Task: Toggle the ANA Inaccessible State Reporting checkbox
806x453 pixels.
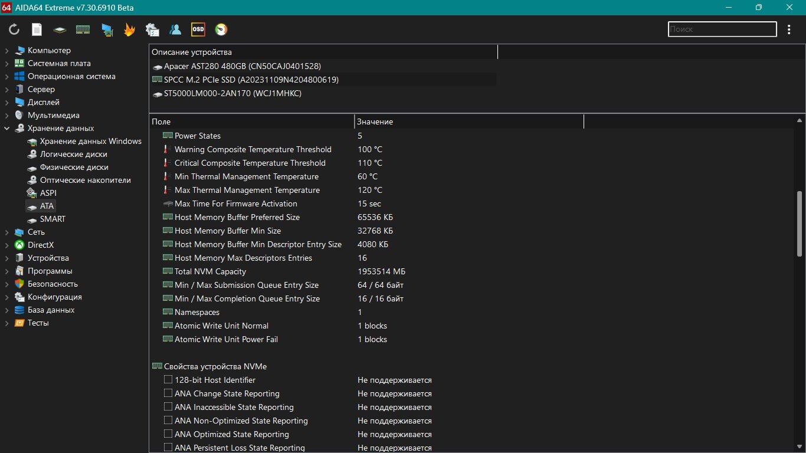Action: click(168, 407)
